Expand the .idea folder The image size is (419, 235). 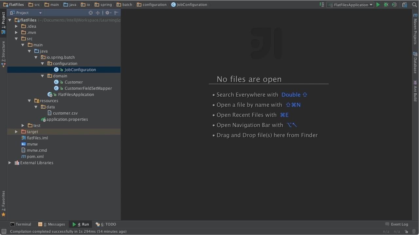[16, 26]
